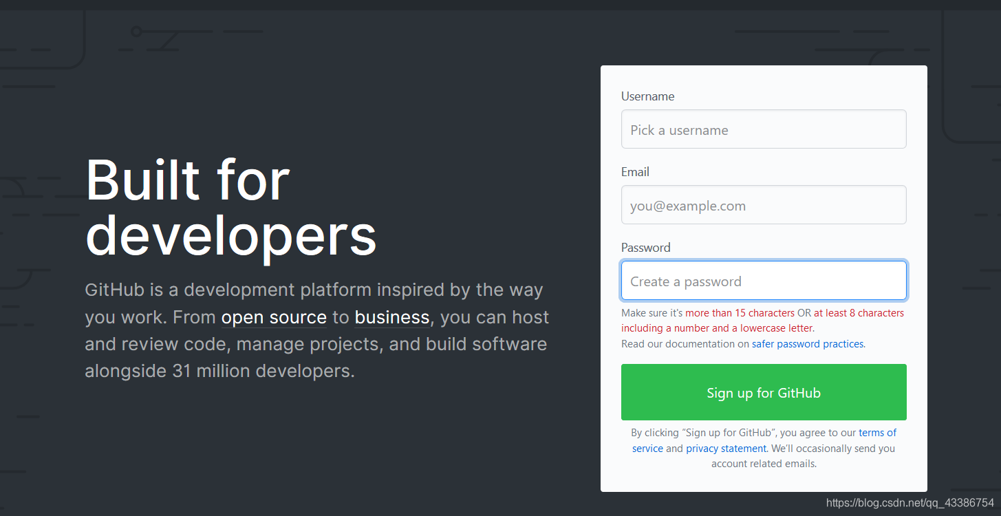Click the 'at least 8 characters' hint text

859,313
